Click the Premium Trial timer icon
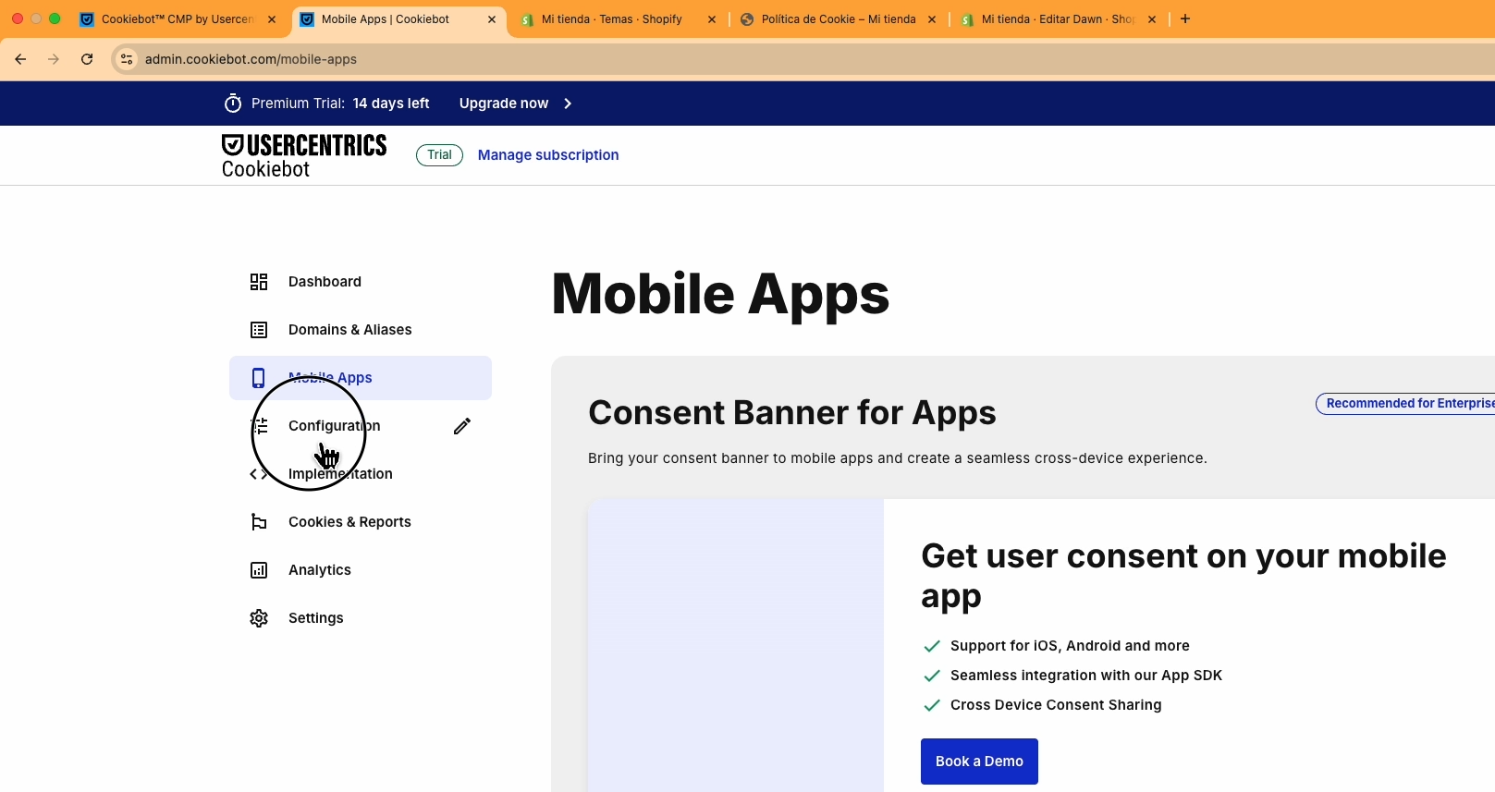 pos(233,104)
